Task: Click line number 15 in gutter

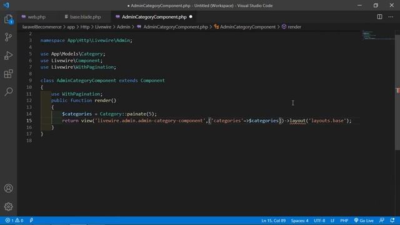Action: [29, 121]
